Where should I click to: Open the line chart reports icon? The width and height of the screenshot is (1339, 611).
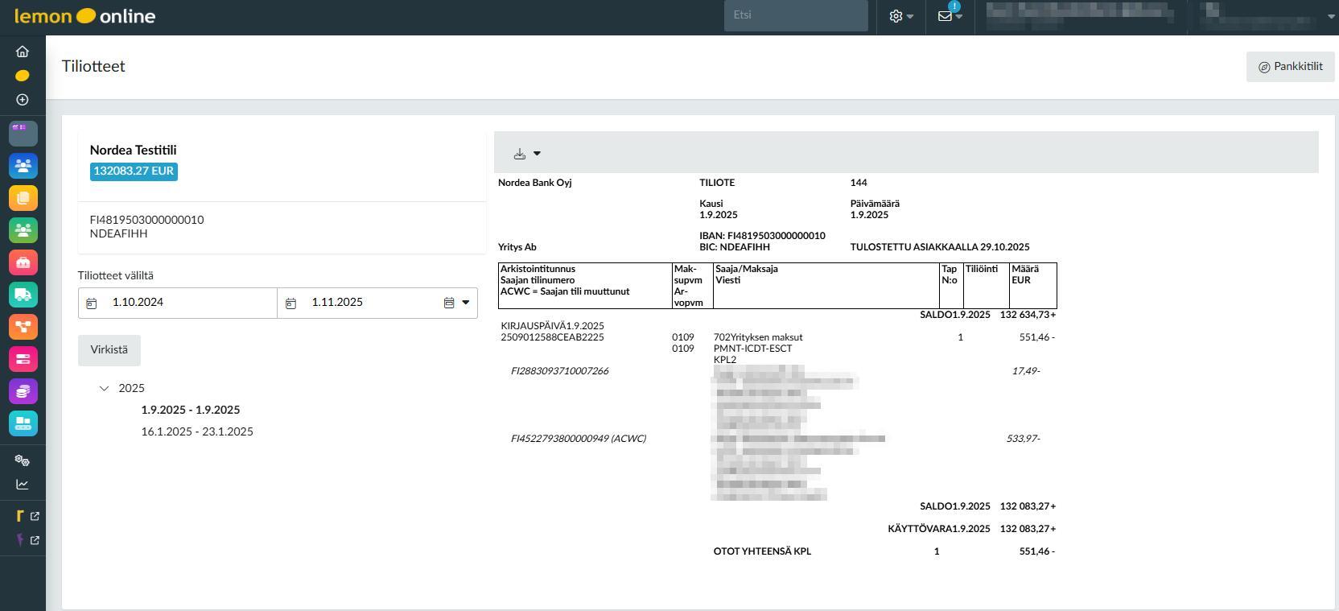[23, 485]
